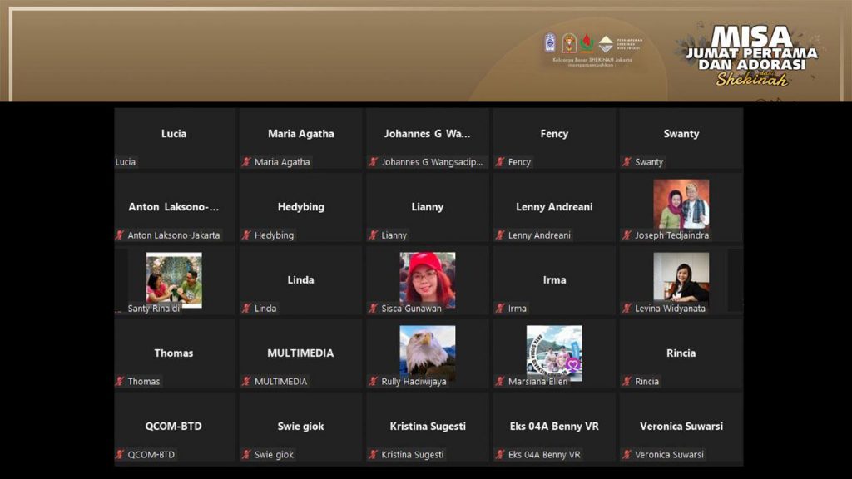Click Fency's muted microphone icon
Viewport: 852px width, 479px height.
click(x=500, y=162)
